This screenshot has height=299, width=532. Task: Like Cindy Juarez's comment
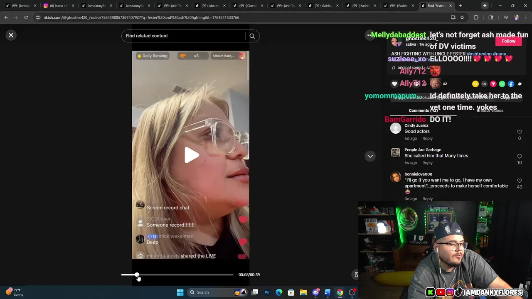(x=519, y=132)
